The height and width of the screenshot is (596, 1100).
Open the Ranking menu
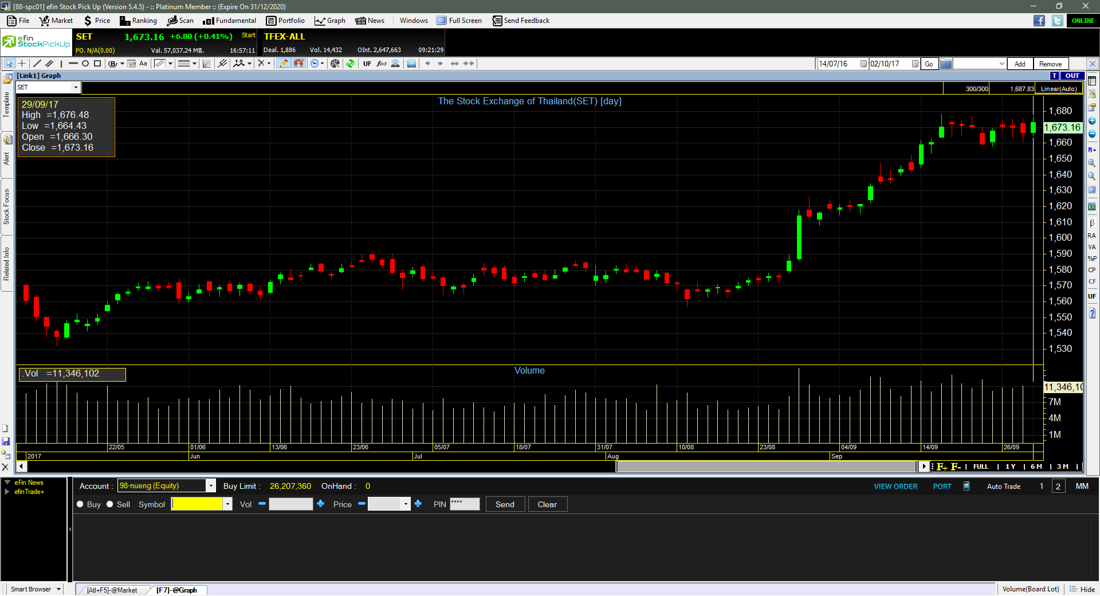point(138,21)
